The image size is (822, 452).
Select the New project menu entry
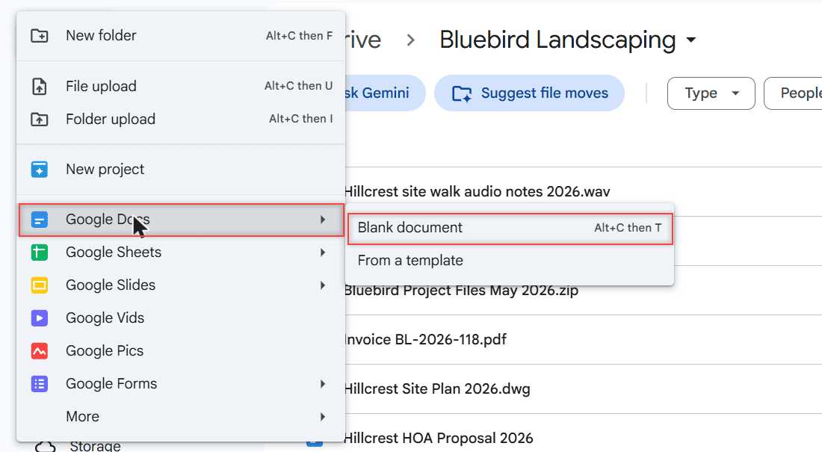coord(182,170)
